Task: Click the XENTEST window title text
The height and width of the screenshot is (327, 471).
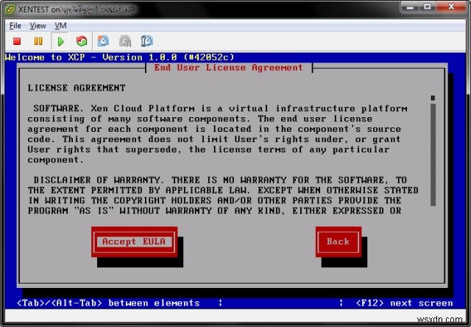Action: click(38, 10)
